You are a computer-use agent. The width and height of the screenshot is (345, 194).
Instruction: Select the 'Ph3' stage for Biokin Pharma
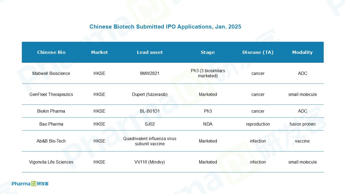[x=208, y=111]
